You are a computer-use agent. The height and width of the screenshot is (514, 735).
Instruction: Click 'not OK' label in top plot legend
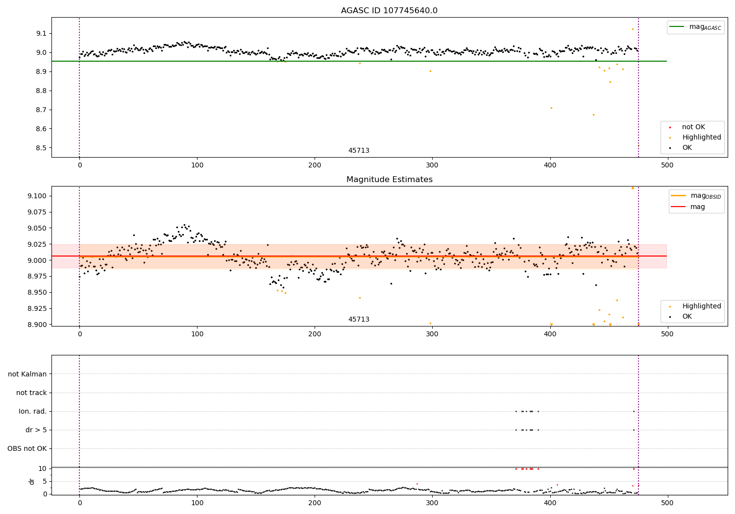(x=693, y=127)
